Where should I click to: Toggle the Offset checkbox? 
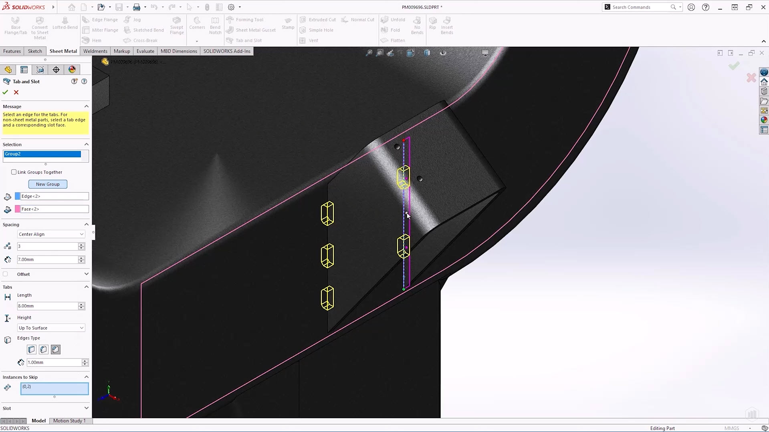6,274
